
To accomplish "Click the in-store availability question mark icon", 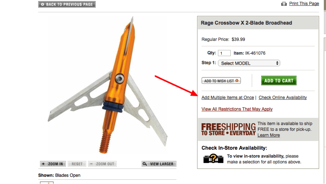I will pyautogui.click(x=213, y=158).
